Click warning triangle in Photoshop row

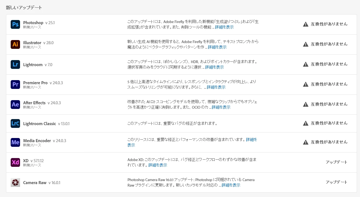(306, 24)
